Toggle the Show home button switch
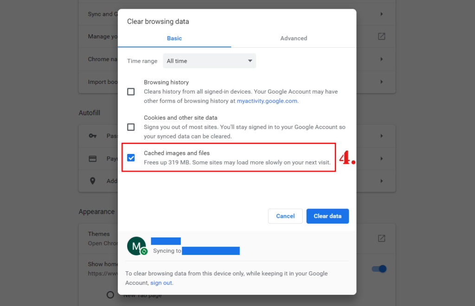 (x=379, y=268)
